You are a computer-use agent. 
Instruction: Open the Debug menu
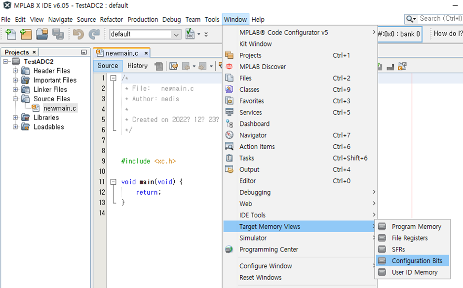tap(172, 19)
